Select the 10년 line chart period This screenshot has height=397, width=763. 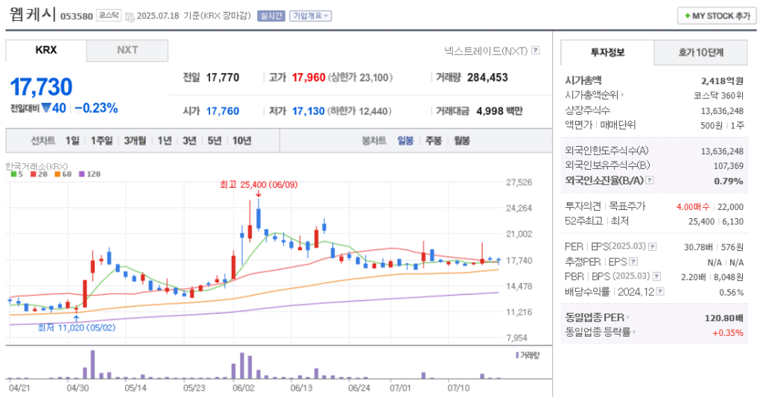click(242, 141)
